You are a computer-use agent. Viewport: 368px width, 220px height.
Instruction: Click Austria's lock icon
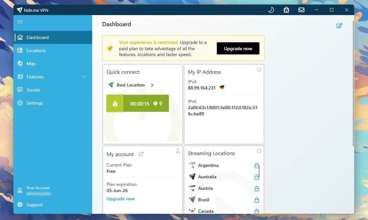point(257,188)
